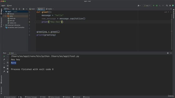Image resolution: width=175 pixels, height=98 pixels.
Task: Switch to the todos editor tab
Action: tap(49, 9)
